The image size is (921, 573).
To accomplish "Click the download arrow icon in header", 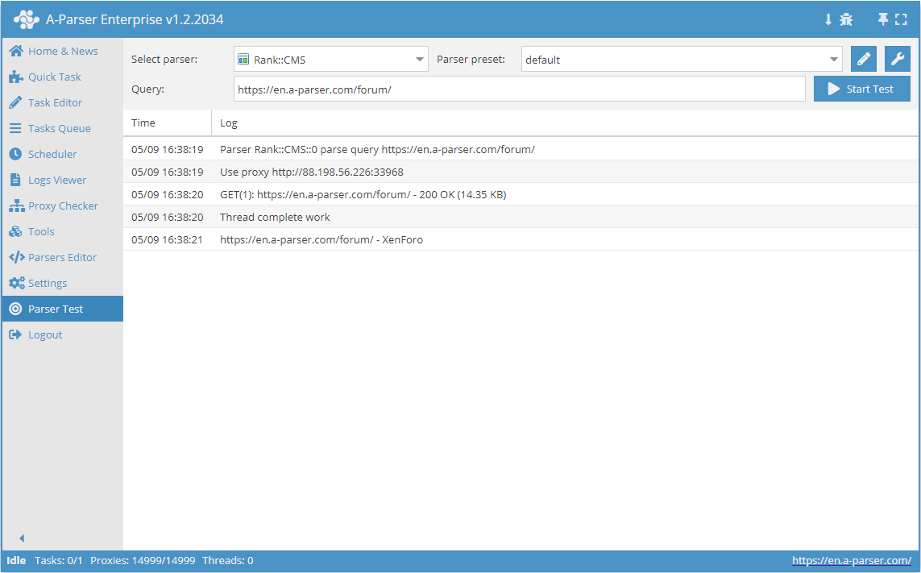I will [828, 19].
